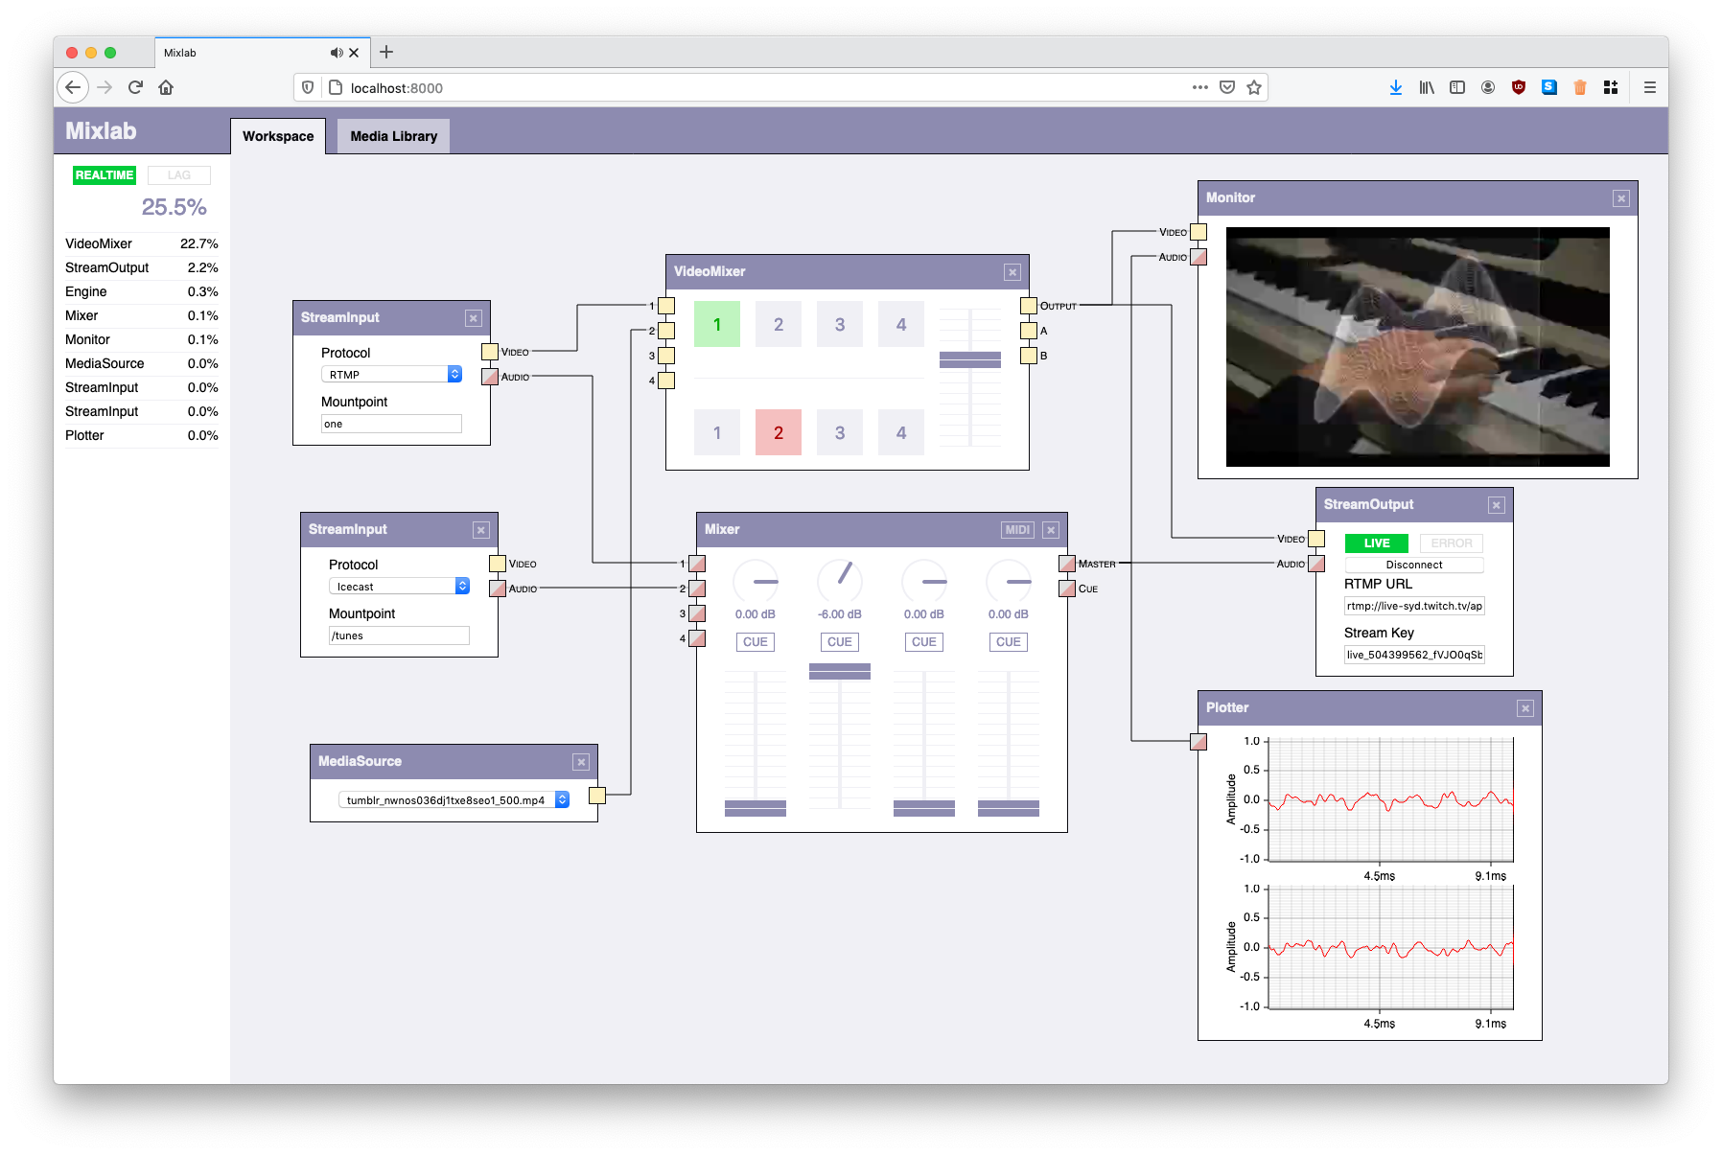Click RTMP StreamInput's Video output port
Viewport: 1722px width, 1155px height.
[490, 352]
